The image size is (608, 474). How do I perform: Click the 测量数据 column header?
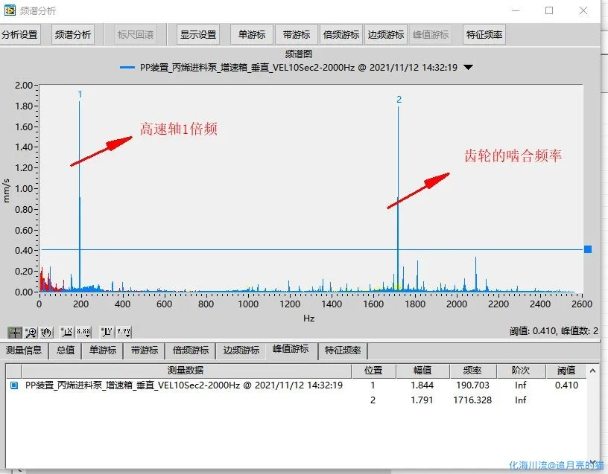[186, 371]
